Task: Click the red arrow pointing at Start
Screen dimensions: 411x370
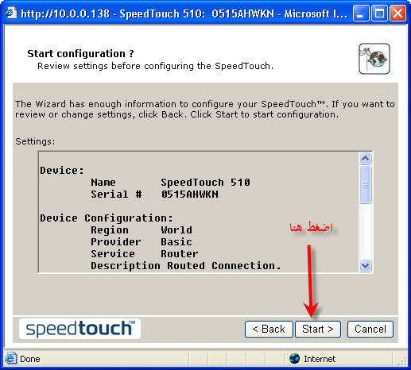Action: (310, 281)
